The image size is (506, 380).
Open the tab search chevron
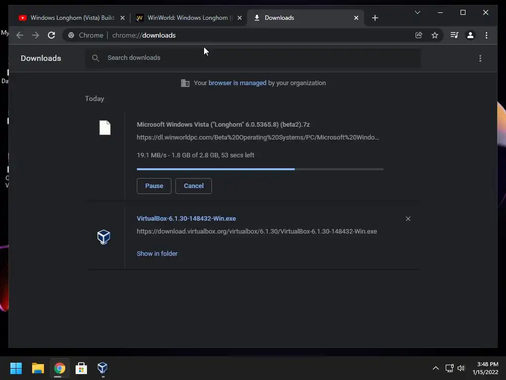417,12
